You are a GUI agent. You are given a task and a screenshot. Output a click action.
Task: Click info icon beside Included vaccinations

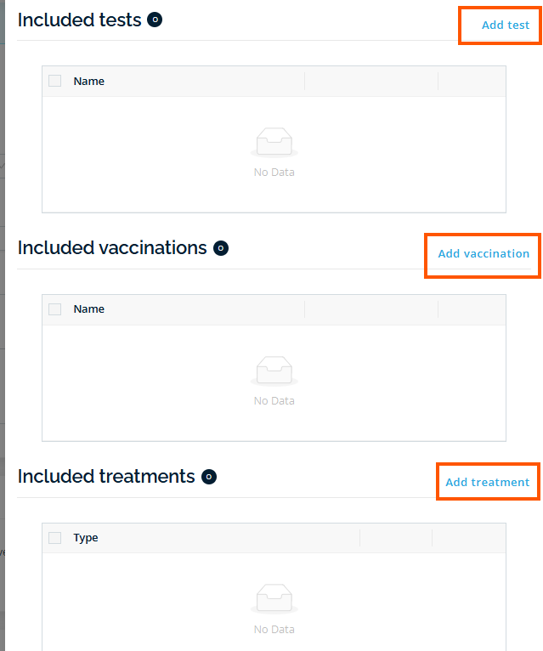221,248
